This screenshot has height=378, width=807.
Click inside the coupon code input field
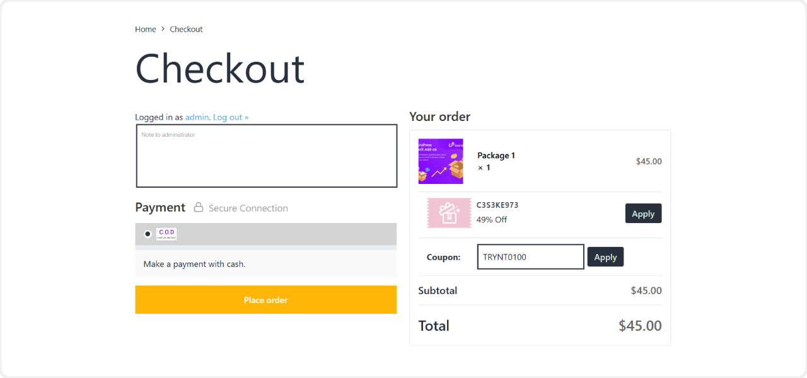530,256
